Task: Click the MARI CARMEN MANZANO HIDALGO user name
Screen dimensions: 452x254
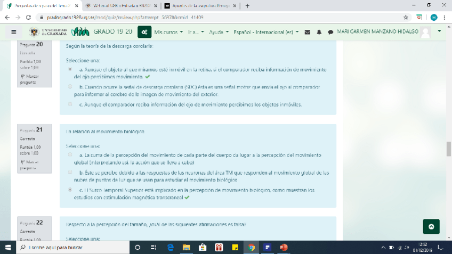Action: click(377, 31)
